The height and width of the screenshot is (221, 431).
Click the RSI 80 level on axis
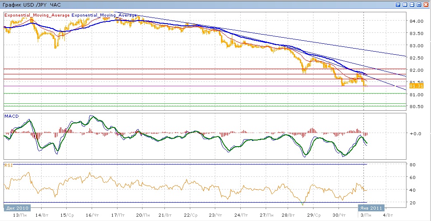click(x=413, y=165)
